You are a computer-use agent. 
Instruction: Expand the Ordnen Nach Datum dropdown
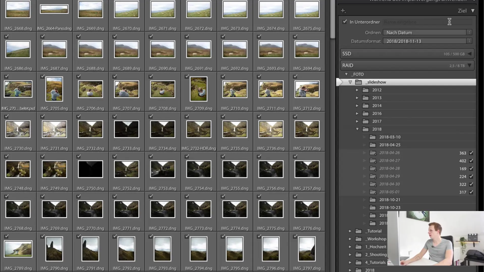[x=469, y=32]
